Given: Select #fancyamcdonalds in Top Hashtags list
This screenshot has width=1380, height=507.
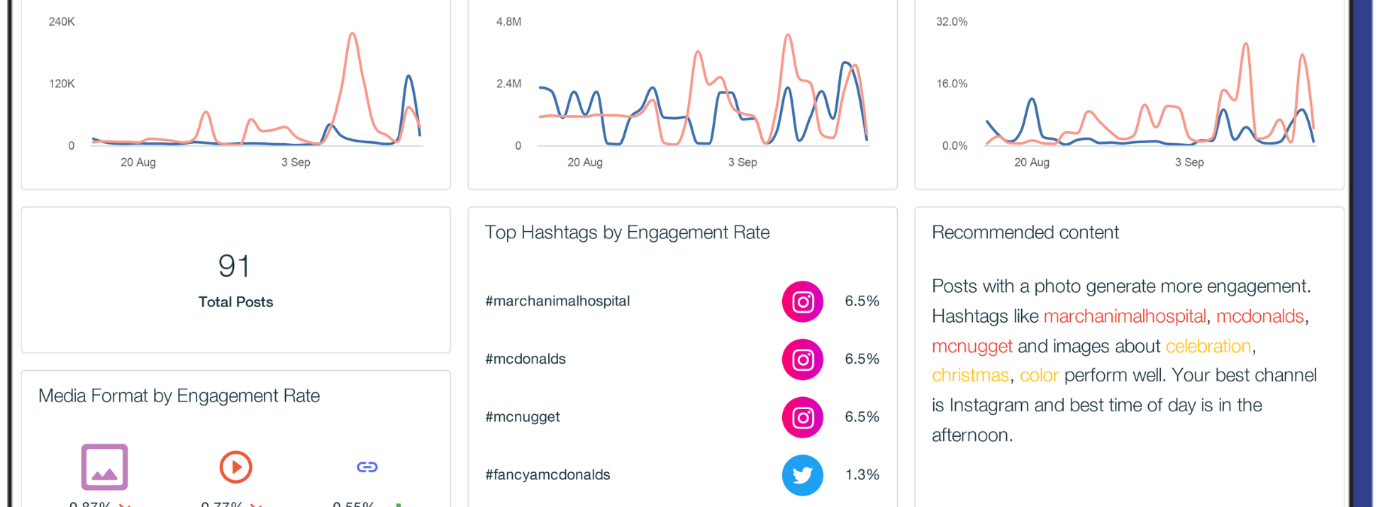Looking at the screenshot, I should [547, 475].
